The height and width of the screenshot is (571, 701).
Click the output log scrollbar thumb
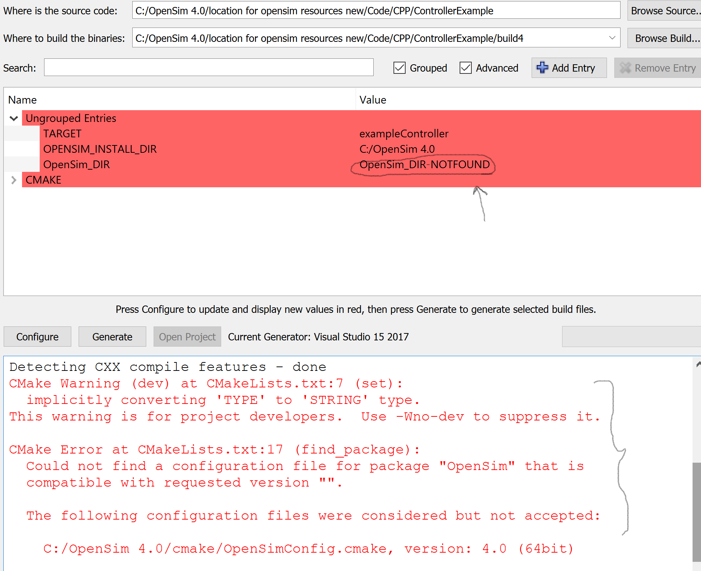697,512
